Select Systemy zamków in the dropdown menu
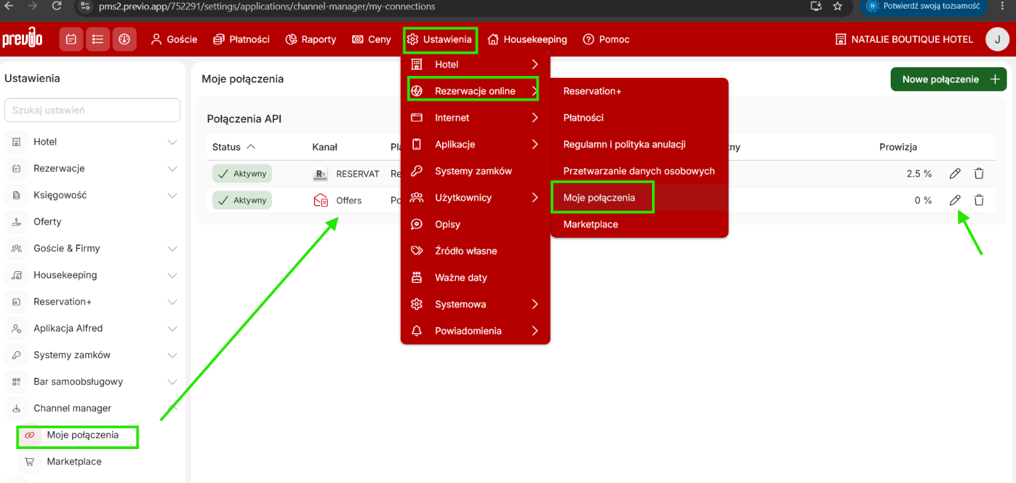 tap(475, 171)
